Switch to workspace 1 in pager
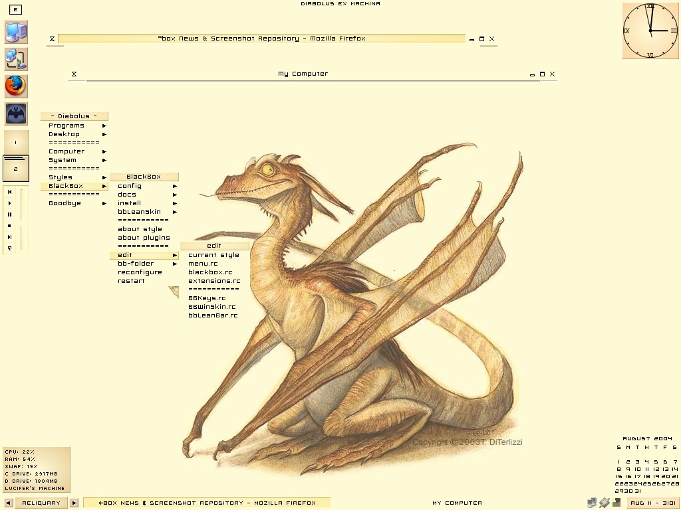This screenshot has width=681, height=510. tap(16, 142)
